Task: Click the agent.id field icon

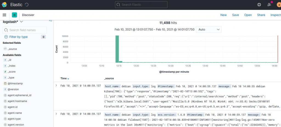Action: pyautogui.click(x=5, y=107)
